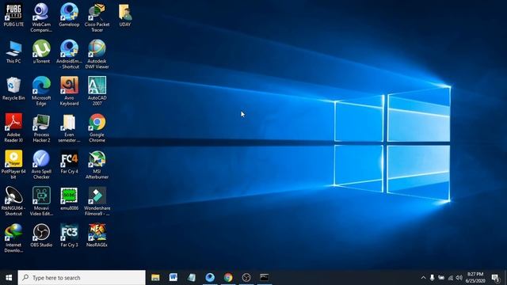Select Cisco Packet Tracer icon

[x=97, y=17]
